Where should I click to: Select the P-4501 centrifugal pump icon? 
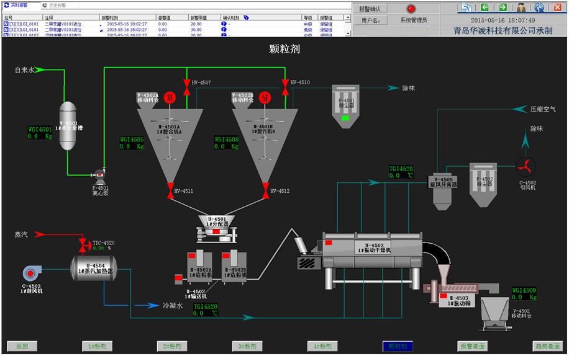(x=99, y=174)
